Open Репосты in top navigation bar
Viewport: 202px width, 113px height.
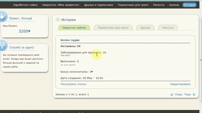pyautogui.click(x=159, y=5)
